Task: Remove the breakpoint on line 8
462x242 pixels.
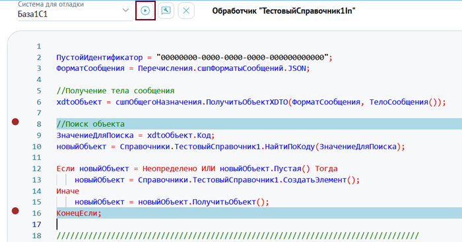Action: [15, 122]
